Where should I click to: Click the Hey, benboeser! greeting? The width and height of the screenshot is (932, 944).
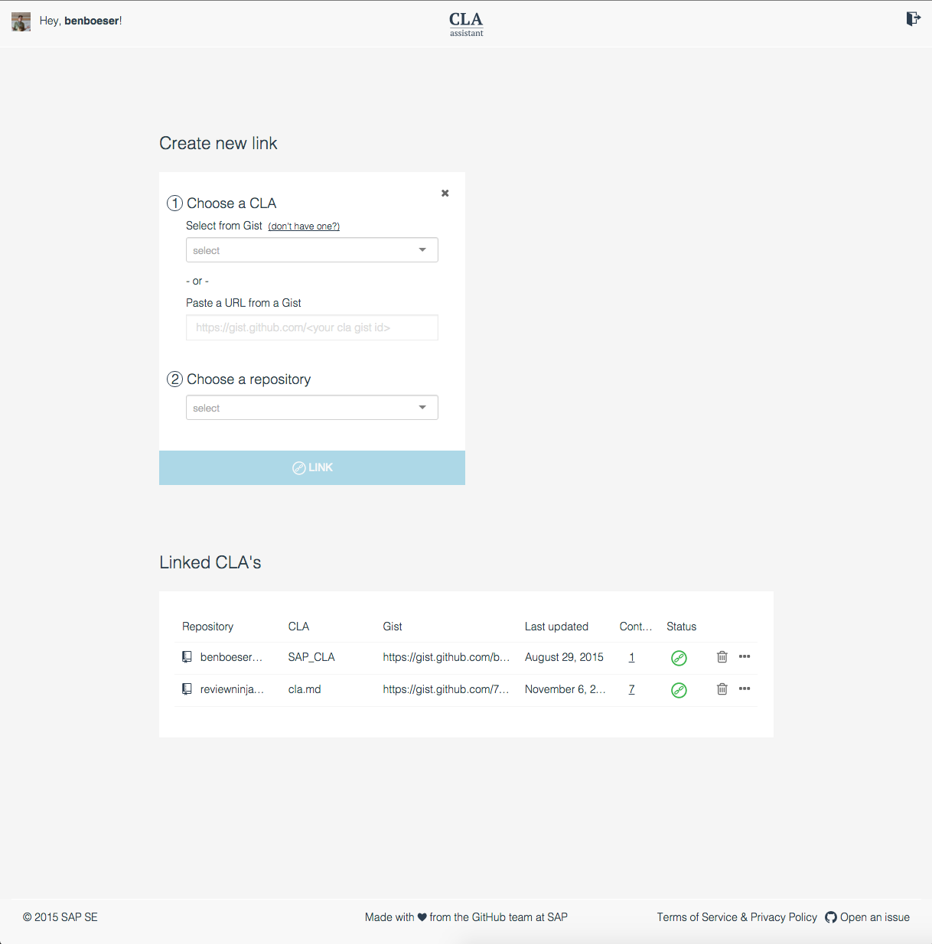(80, 21)
